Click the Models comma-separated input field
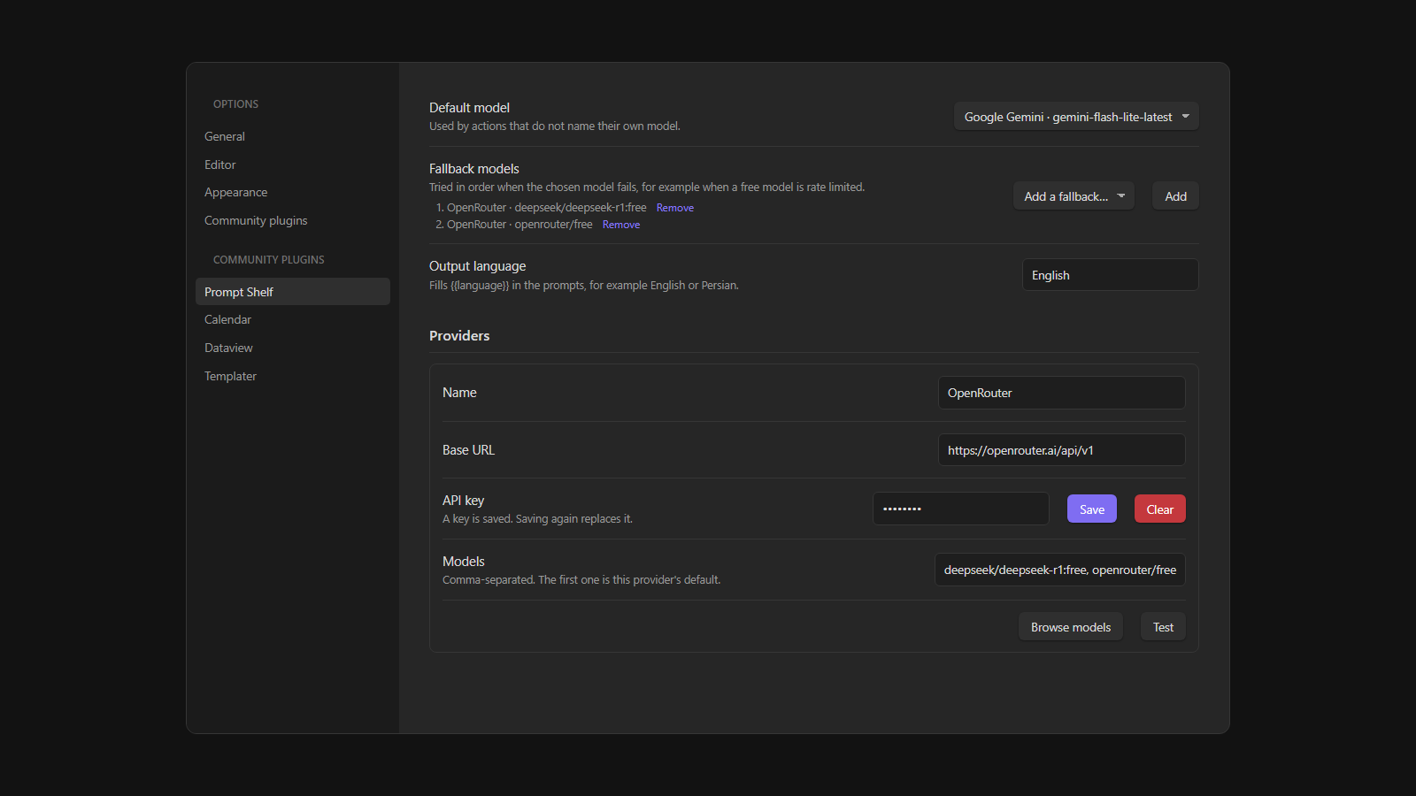This screenshot has height=796, width=1416. click(x=1060, y=570)
